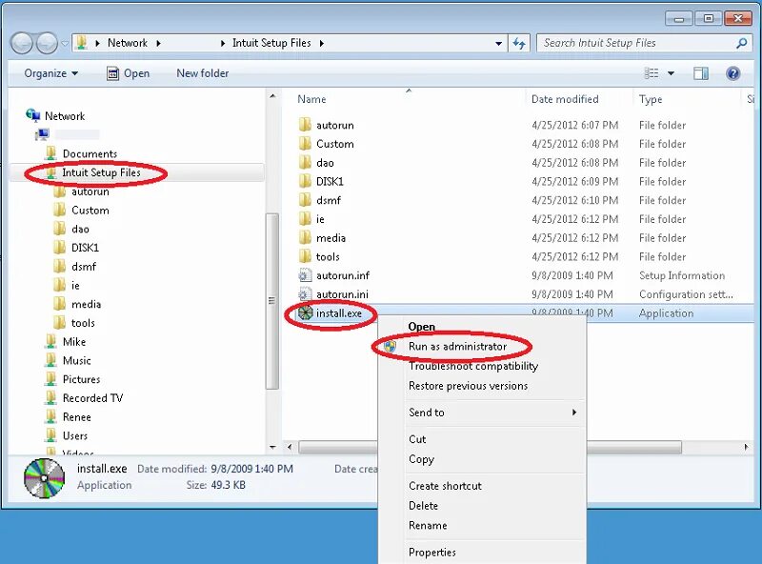Choose Copy in context menu
The image size is (762, 564).
421,459
